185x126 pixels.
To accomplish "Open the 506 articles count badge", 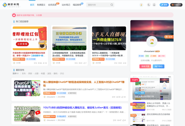I will 141,56.
